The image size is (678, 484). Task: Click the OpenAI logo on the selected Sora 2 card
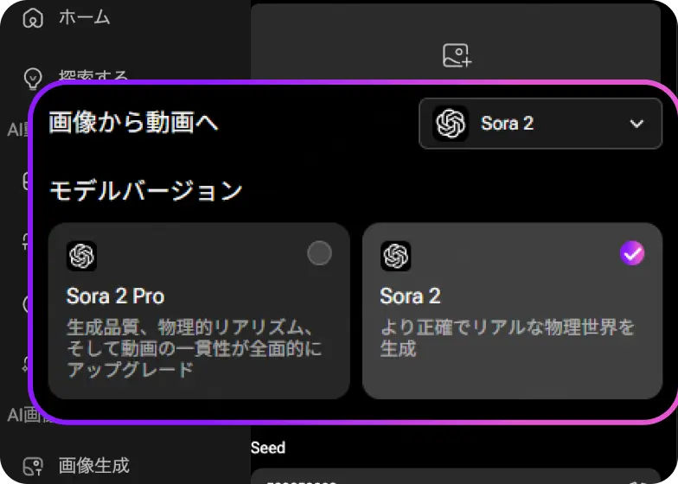[395, 256]
